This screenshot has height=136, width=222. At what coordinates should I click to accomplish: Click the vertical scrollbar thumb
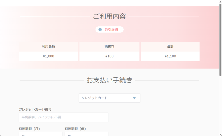[x=221, y=40]
